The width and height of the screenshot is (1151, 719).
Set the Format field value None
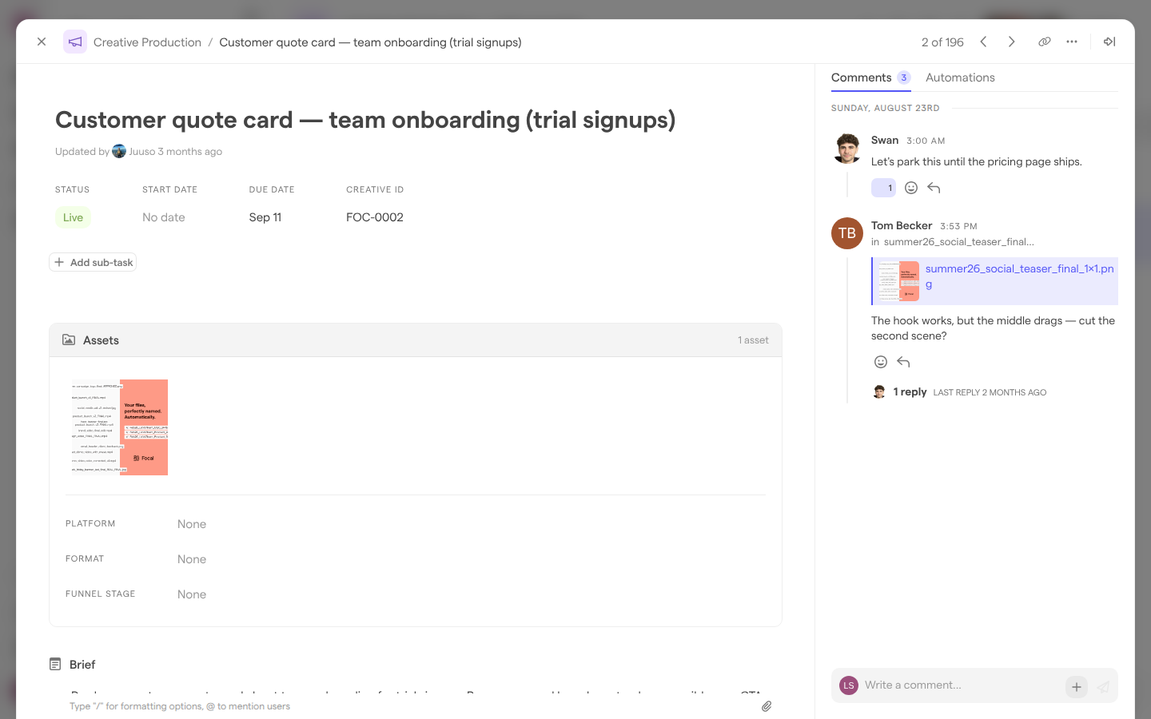click(192, 559)
